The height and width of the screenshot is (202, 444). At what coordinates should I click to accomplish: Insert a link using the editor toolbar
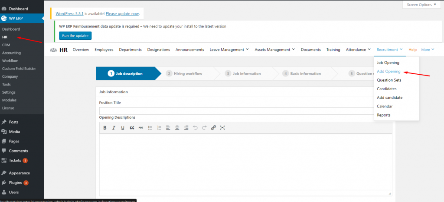213,128
